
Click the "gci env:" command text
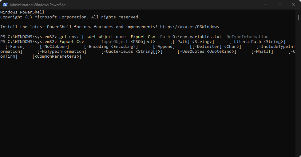pyautogui.click(x=69, y=37)
